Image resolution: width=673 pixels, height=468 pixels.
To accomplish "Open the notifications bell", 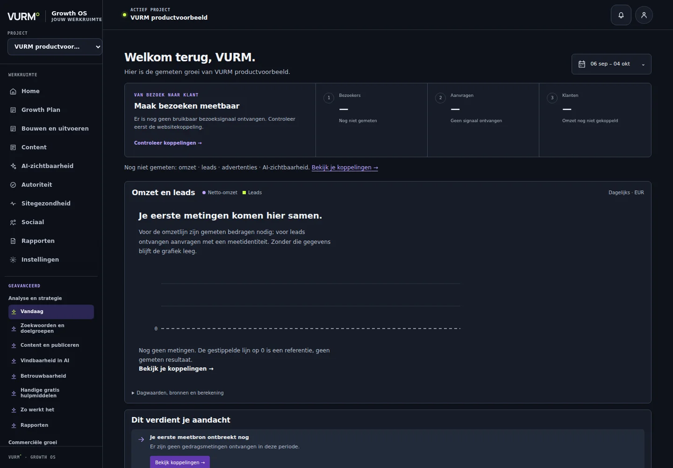I will [621, 15].
